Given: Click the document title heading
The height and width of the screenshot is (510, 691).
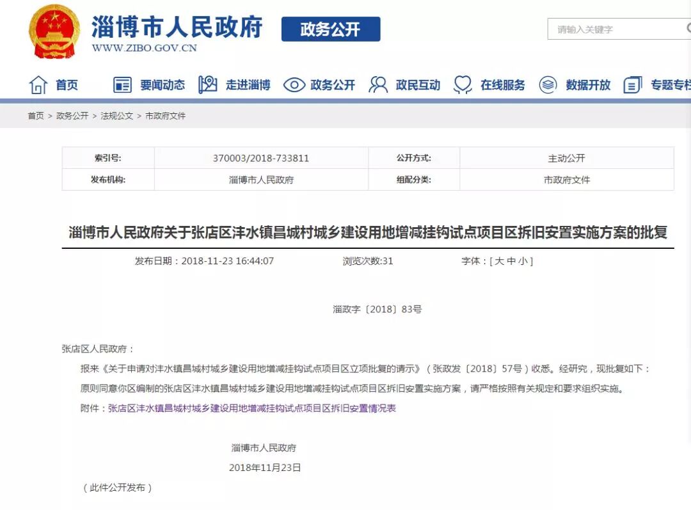Looking at the screenshot, I should 368,232.
